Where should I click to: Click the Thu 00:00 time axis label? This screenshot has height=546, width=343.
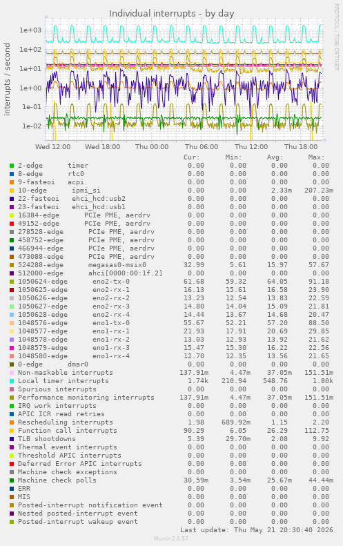tap(152, 146)
